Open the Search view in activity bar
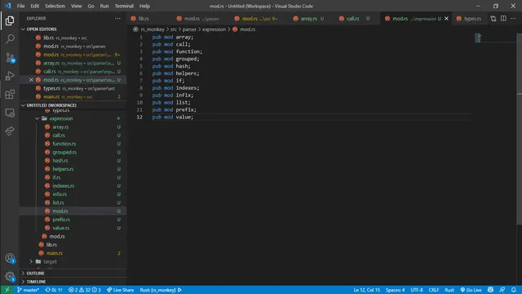The width and height of the screenshot is (522, 294). 10,39
